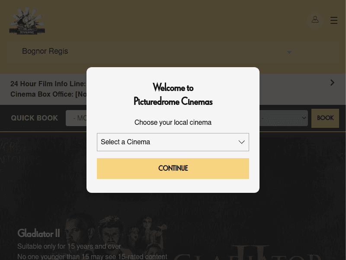Advance the info banner with the right arrow
Image resolution: width=346 pixels, height=260 pixels.
332,82
